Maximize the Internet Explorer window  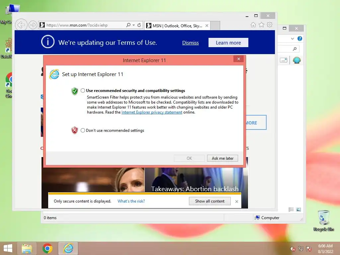(256, 16)
